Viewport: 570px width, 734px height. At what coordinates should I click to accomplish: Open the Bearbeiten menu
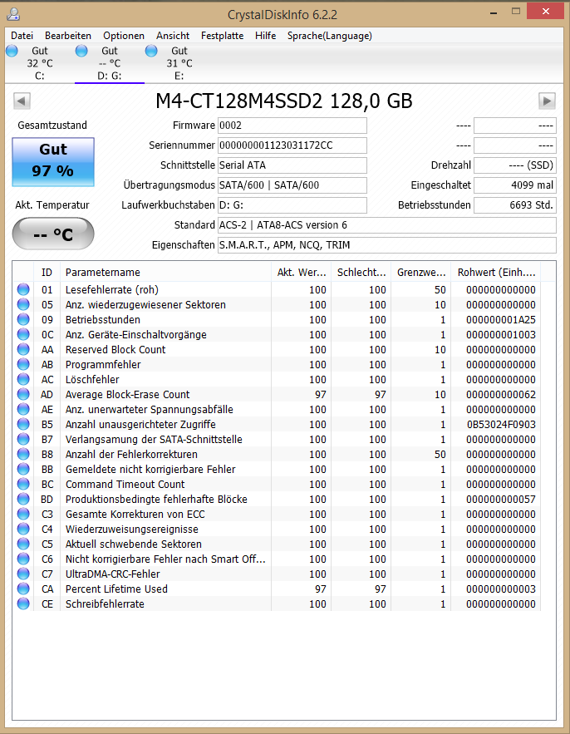tap(68, 36)
